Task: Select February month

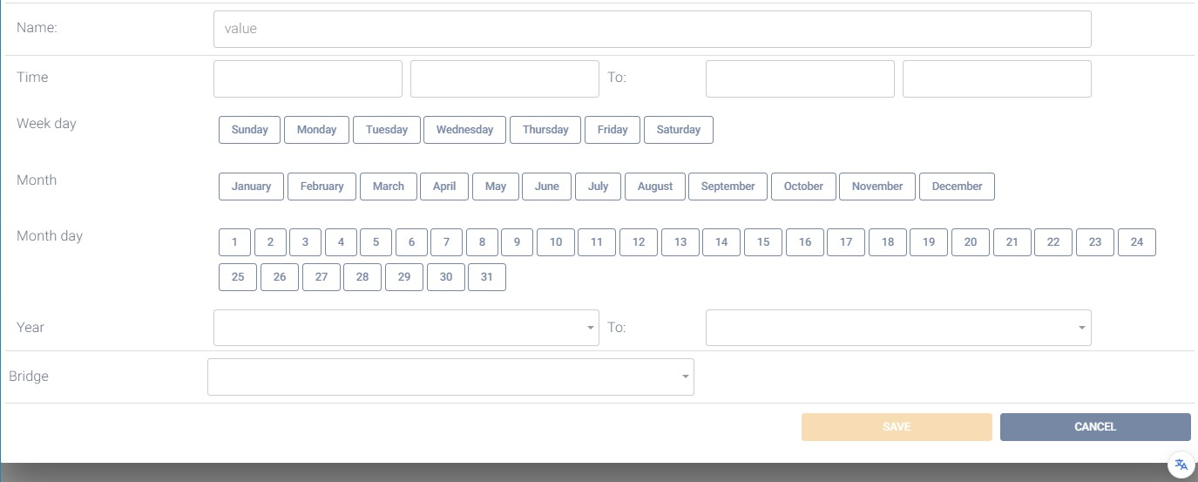Action: (322, 187)
